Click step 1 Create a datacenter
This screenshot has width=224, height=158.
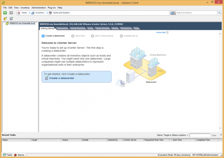click(x=53, y=36)
